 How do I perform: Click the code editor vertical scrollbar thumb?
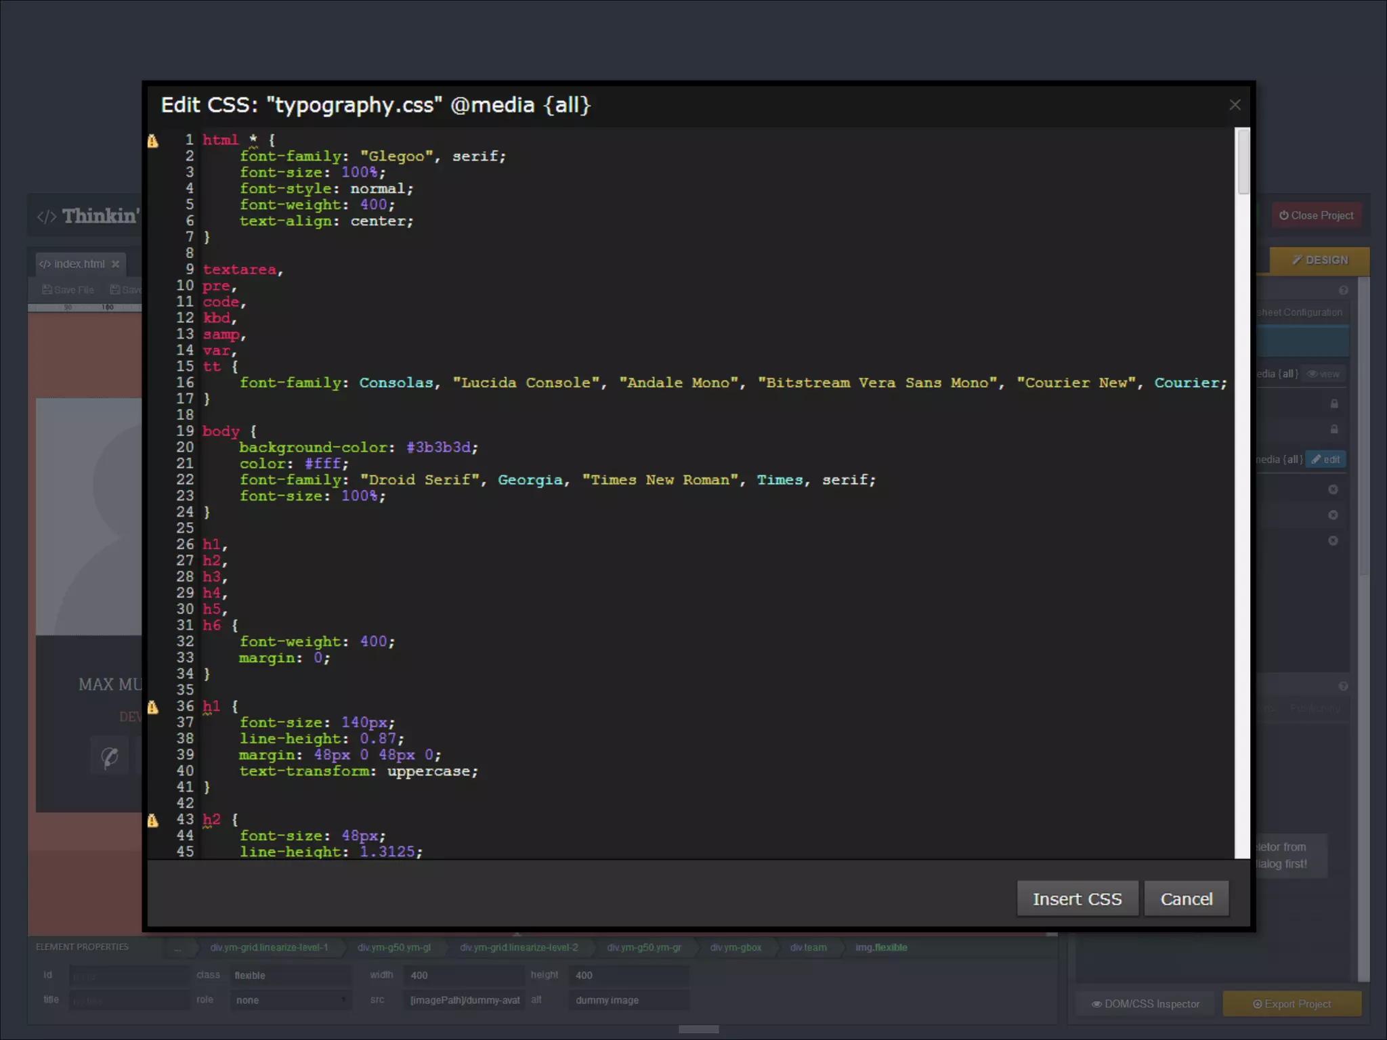point(1243,162)
